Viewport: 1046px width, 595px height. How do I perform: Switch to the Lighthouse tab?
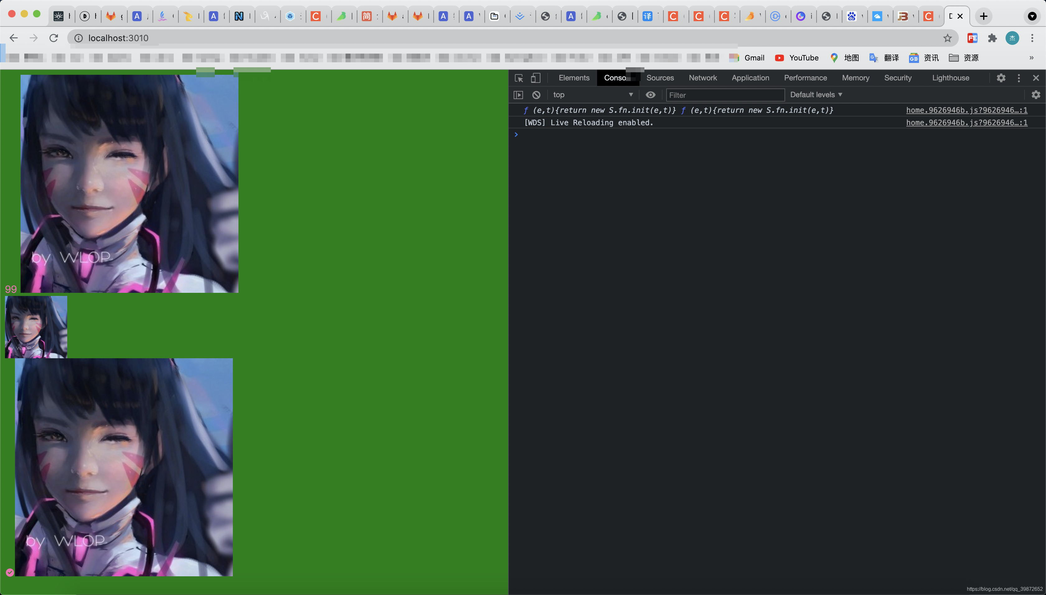coord(950,78)
